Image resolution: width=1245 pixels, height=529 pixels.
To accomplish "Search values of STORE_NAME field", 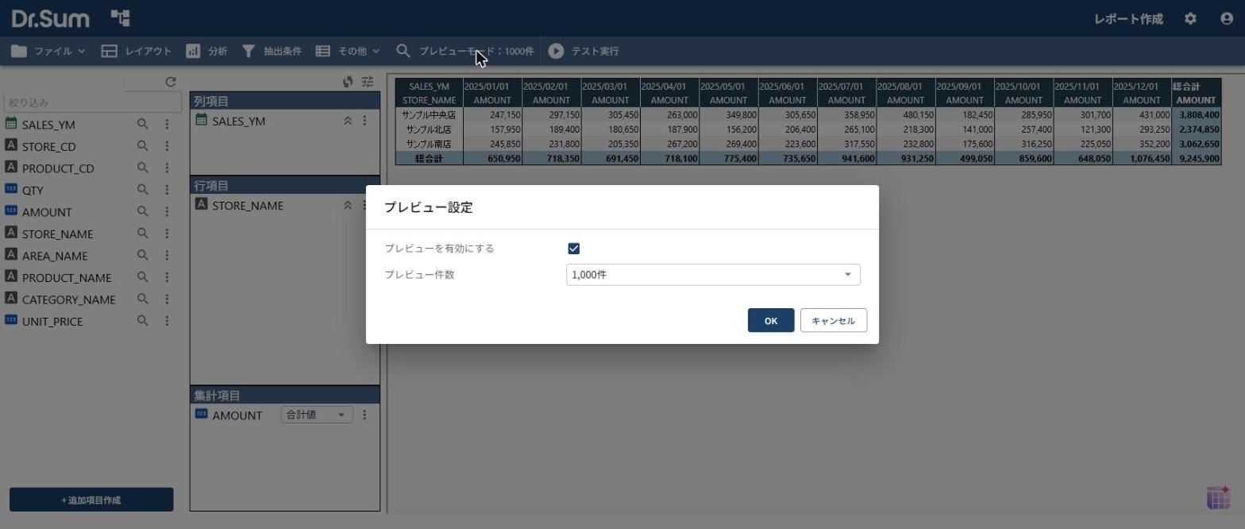I will point(143,234).
